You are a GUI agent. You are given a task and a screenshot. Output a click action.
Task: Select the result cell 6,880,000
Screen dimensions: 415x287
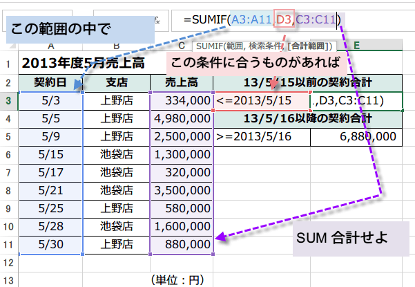point(356,137)
